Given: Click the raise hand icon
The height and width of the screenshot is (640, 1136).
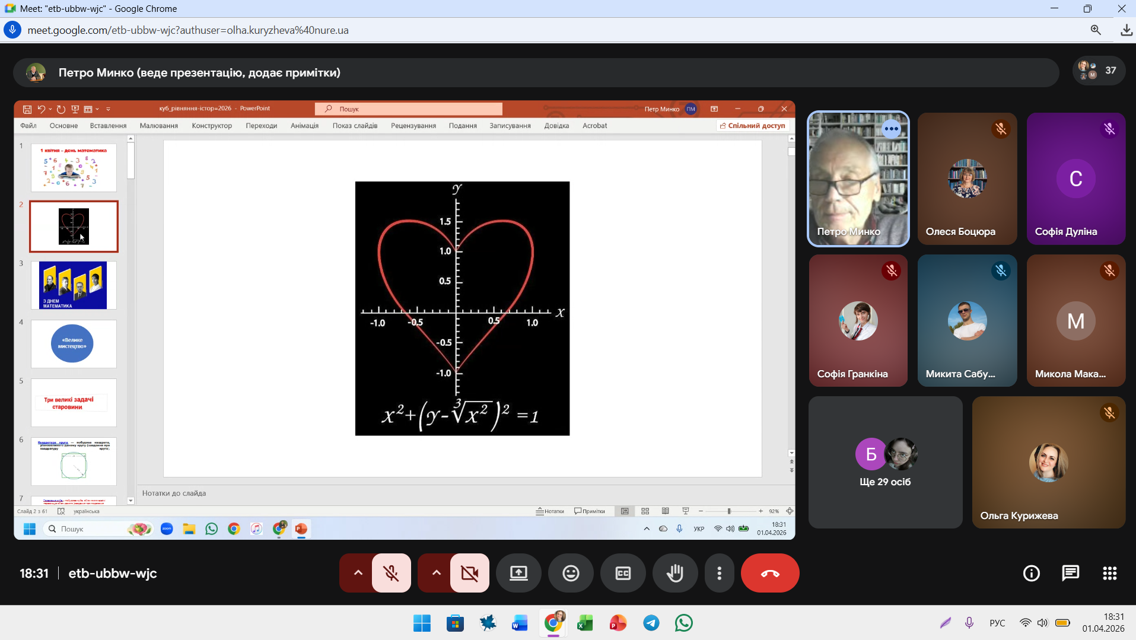Looking at the screenshot, I should pyautogui.click(x=674, y=573).
